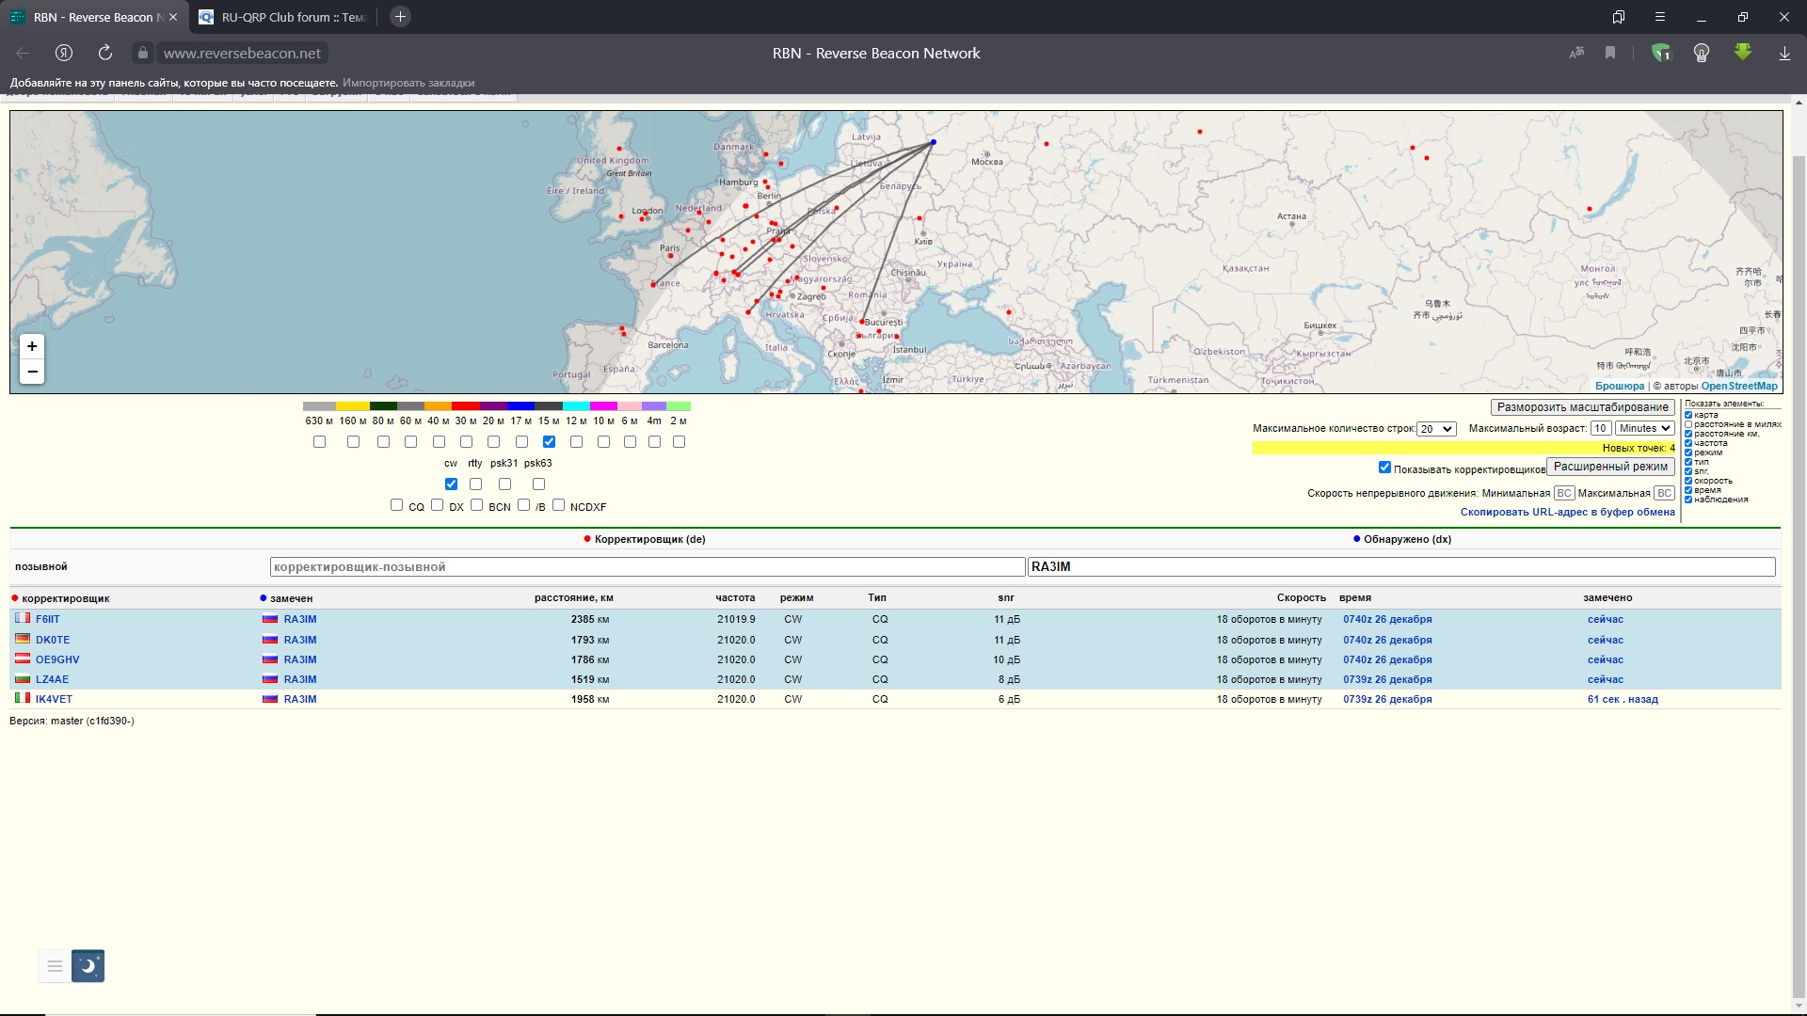Click the bookmark page icon

tap(1610, 54)
